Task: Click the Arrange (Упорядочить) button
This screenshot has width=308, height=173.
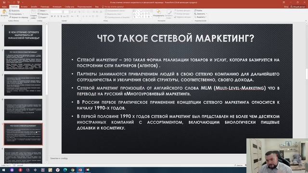Action: coord(158,13)
